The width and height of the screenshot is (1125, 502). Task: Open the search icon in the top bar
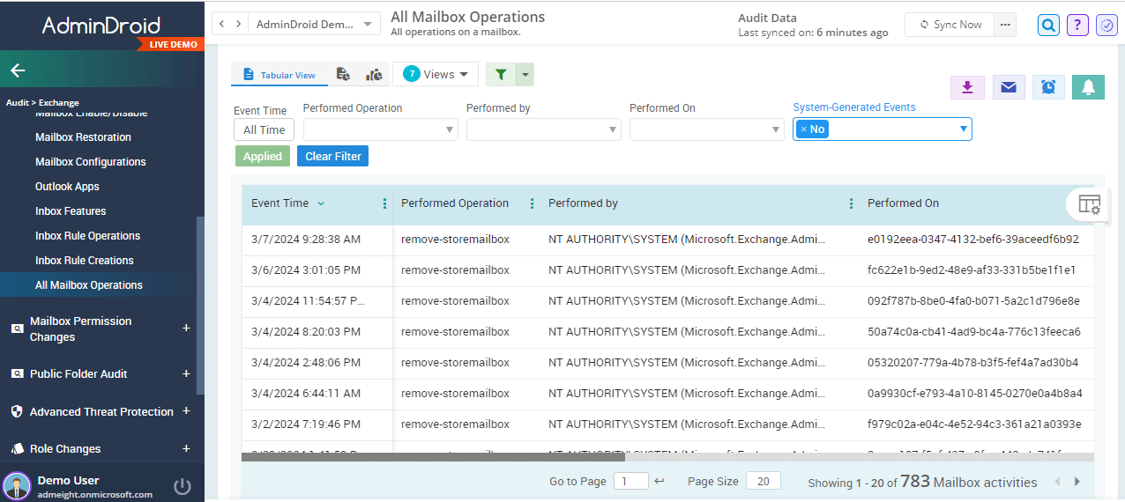tap(1048, 25)
